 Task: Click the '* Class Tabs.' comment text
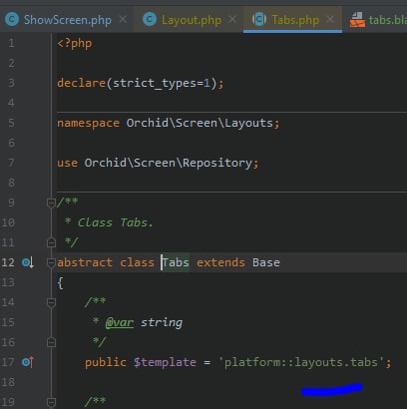pos(109,222)
